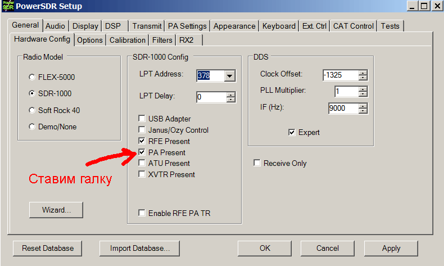This screenshot has width=444, height=266.
Task: Decrease Clock Offset with down arrow
Action: [363, 78]
